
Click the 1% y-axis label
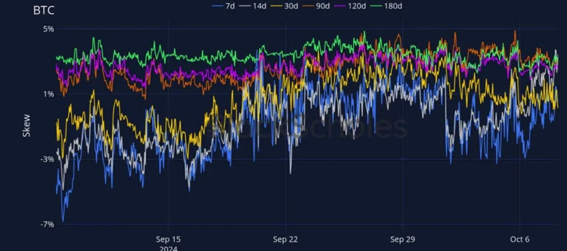49,94
